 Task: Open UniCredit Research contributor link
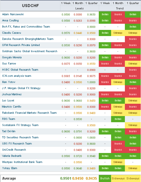[14, 150]
